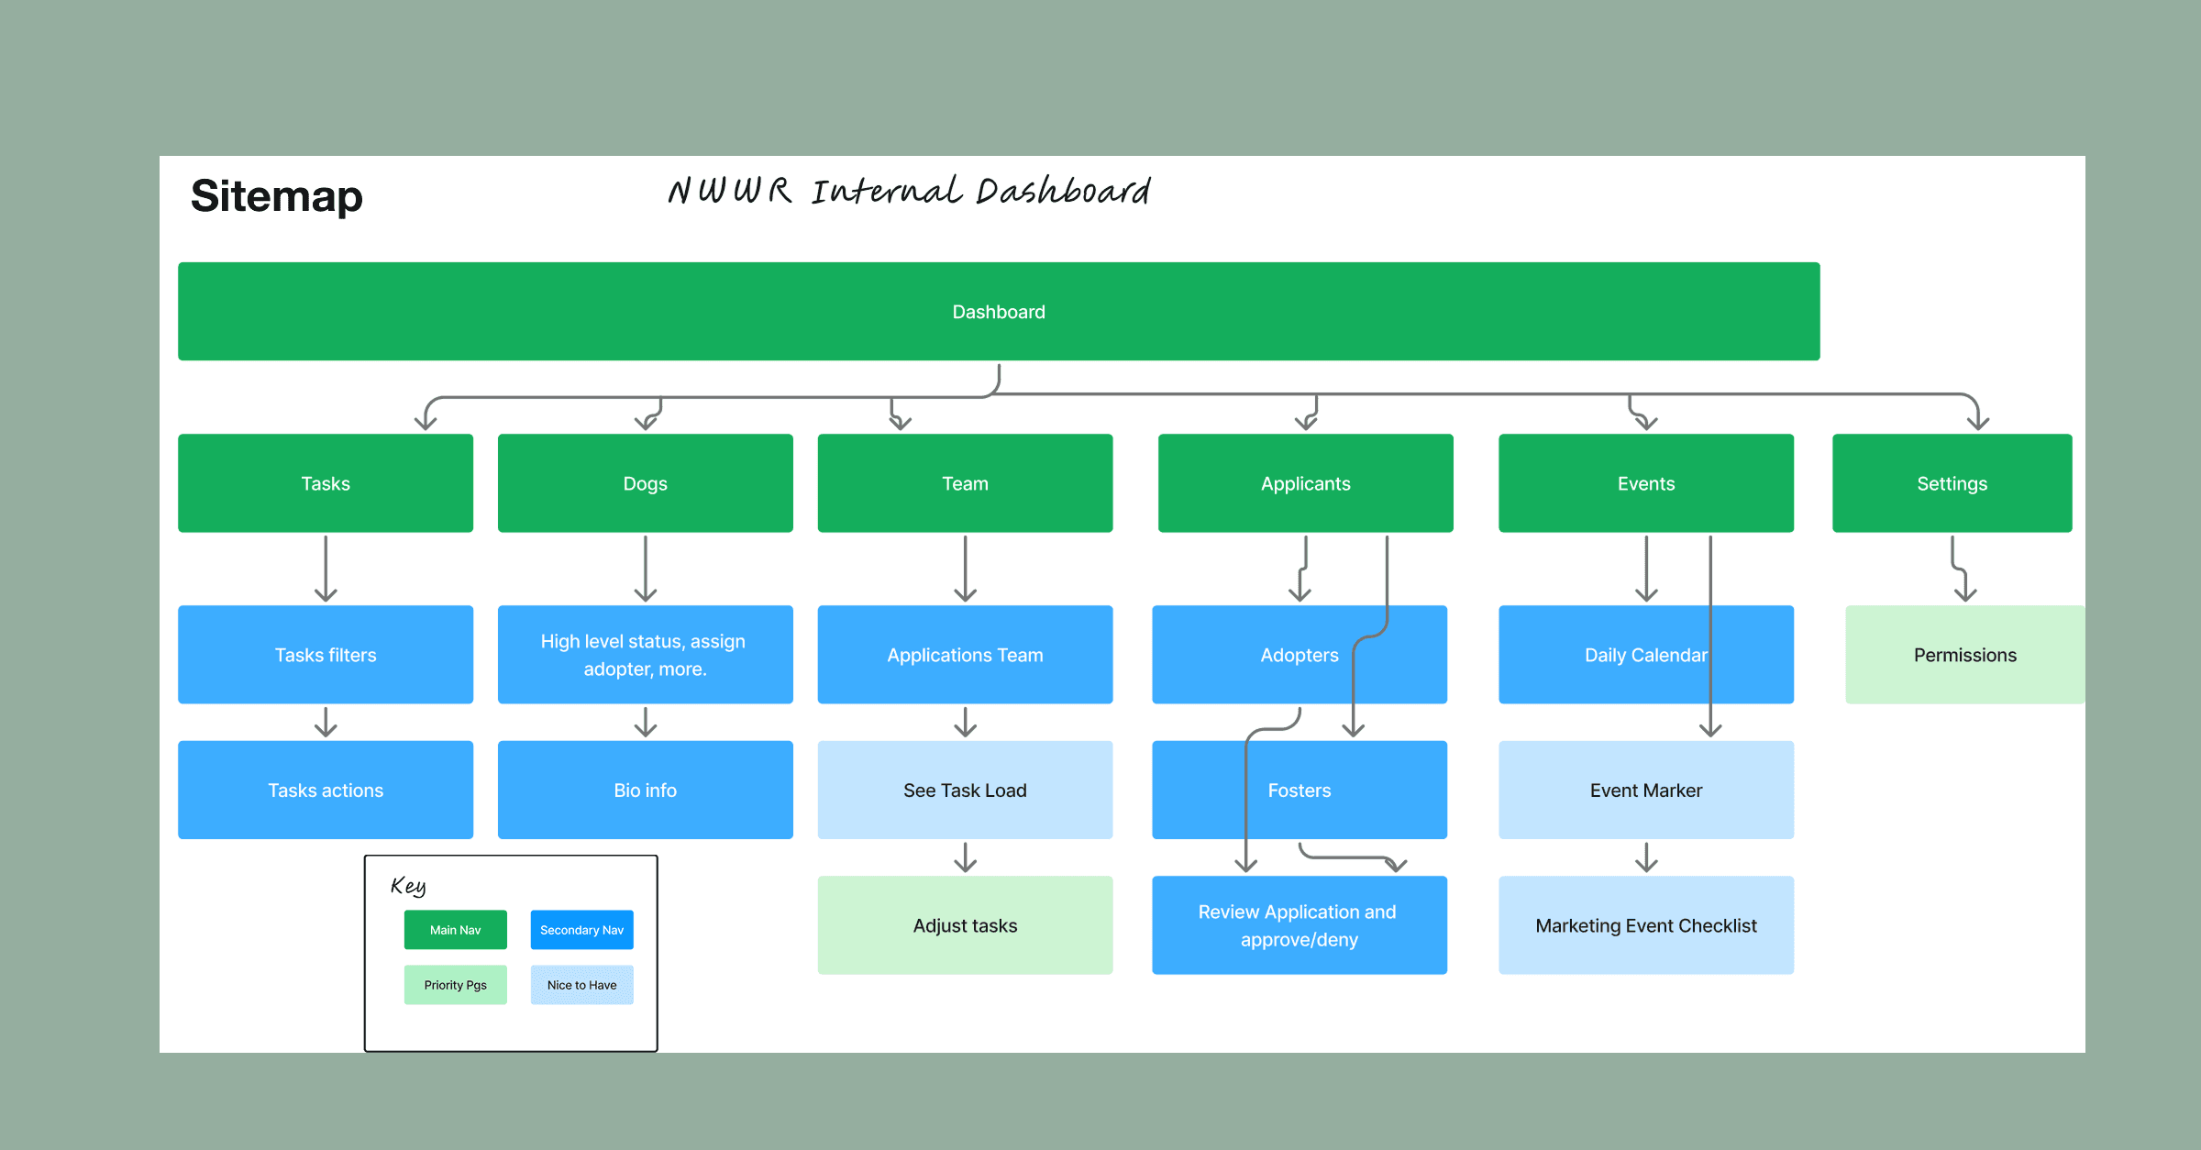This screenshot has width=2201, height=1150.
Task: Select the Sitemap heading text
Action: 277,196
